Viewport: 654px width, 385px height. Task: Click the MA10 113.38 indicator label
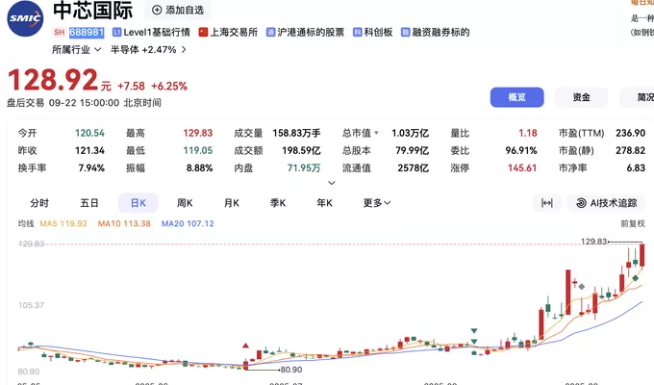(124, 224)
